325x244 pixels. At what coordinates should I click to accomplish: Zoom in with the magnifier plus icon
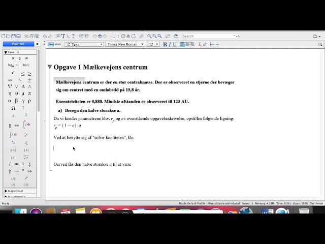click(x=149, y=36)
